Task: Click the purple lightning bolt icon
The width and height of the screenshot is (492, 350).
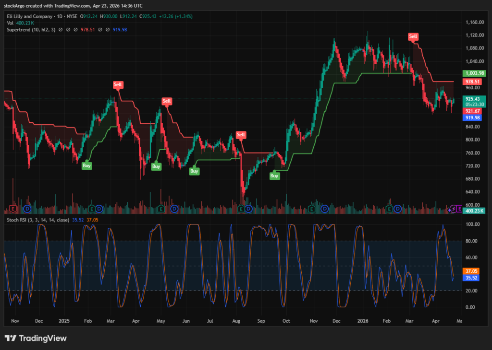Action: (453, 209)
